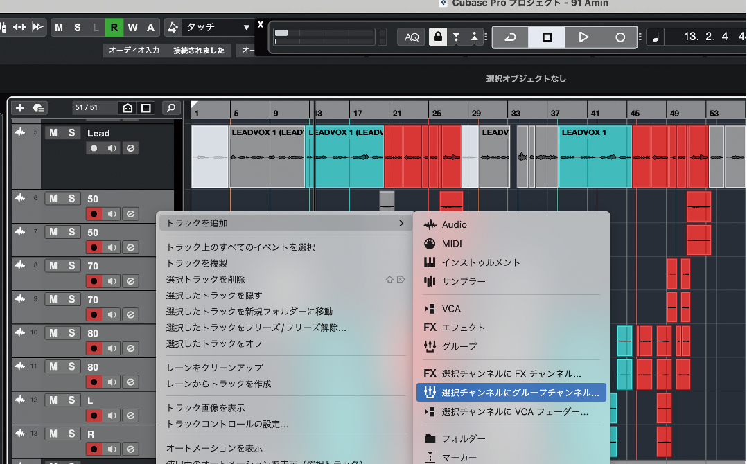Toggle monitor speaker icon on Lead track

[112, 148]
